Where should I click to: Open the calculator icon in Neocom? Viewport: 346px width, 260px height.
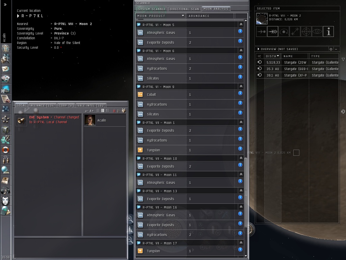coord(5,211)
